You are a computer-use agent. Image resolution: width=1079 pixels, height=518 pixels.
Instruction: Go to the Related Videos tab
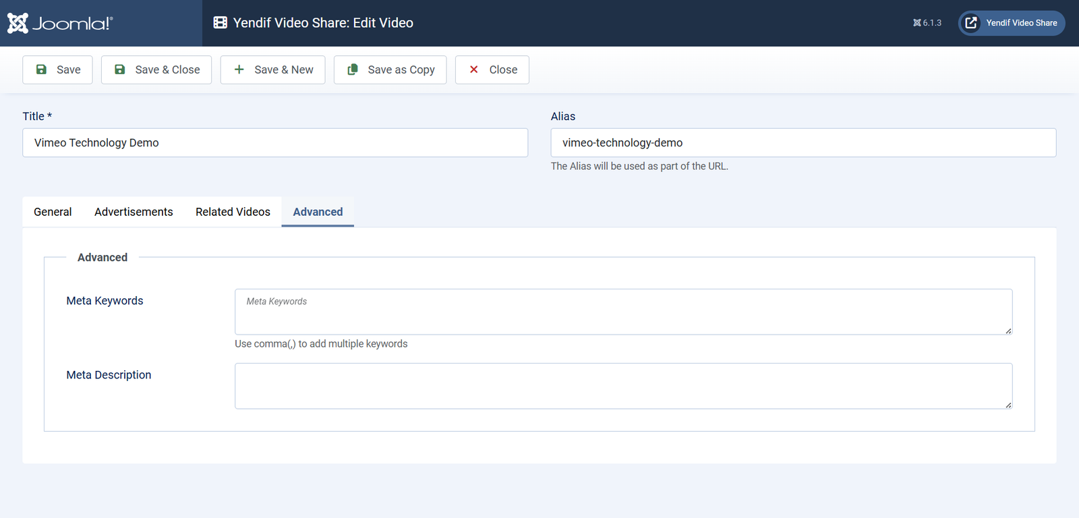[x=233, y=212]
